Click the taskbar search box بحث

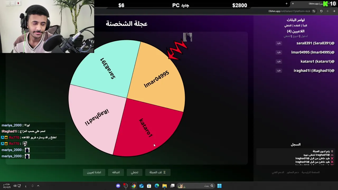(196, 186)
